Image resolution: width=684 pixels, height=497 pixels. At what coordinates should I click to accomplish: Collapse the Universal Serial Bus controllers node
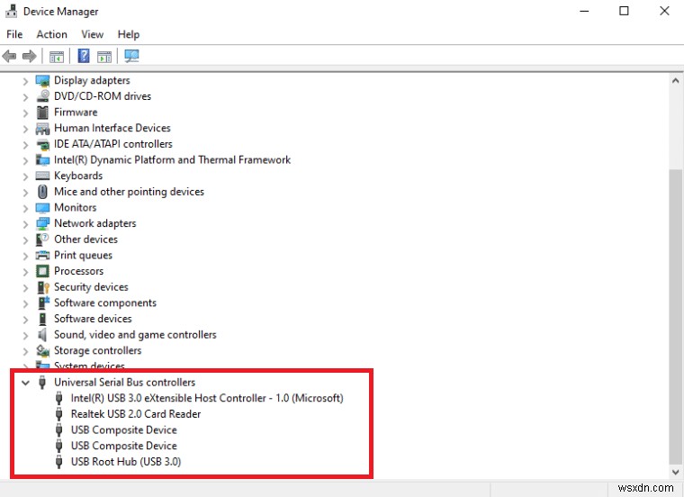tap(25, 383)
